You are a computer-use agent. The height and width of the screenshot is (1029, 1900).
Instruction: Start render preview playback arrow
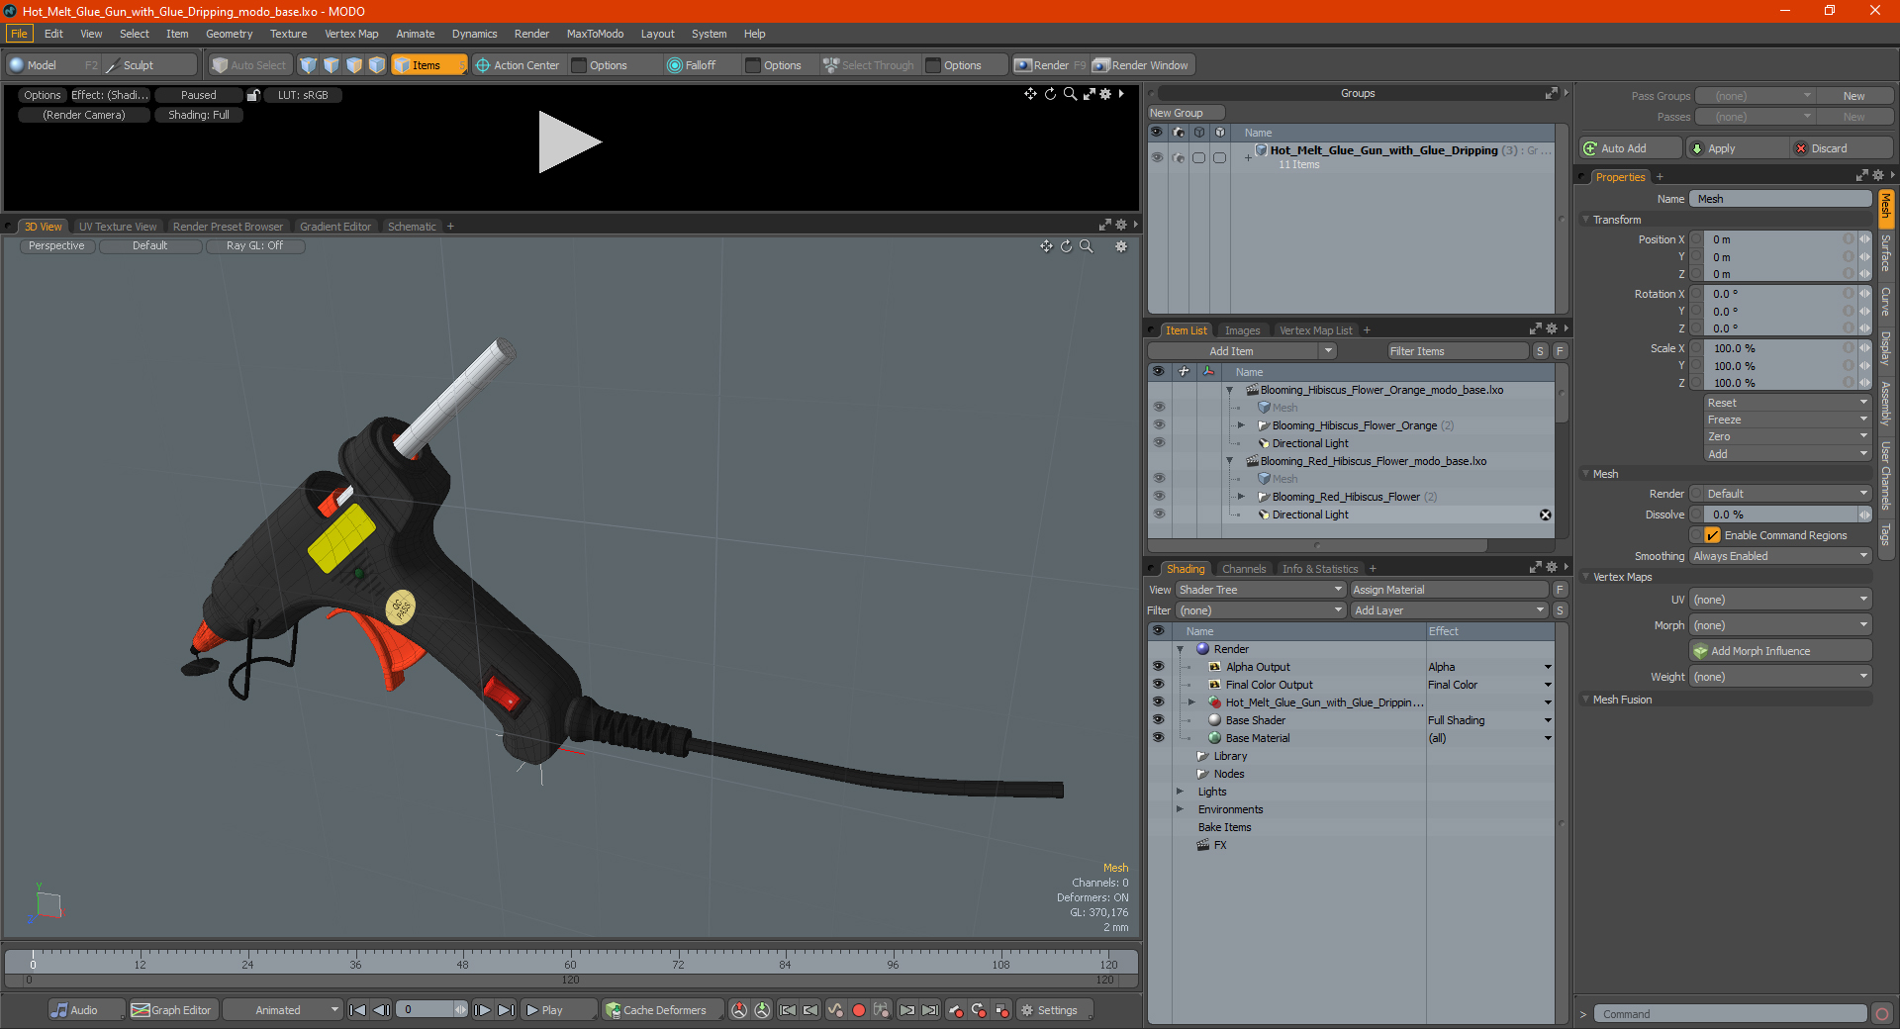point(569,142)
